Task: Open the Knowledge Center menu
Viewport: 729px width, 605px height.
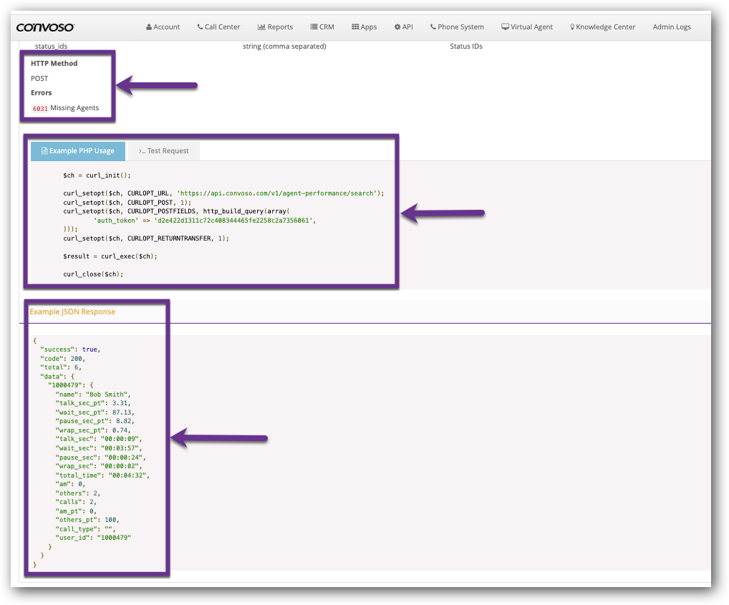Action: pos(602,27)
